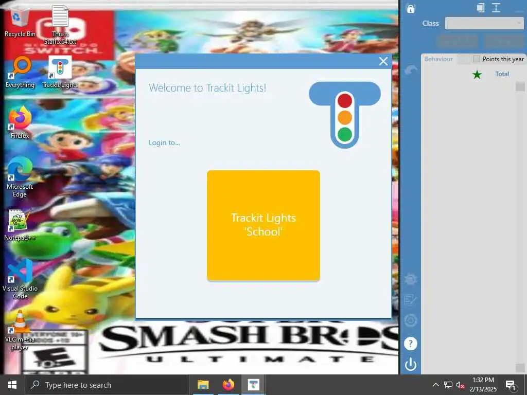Open help with the question mark icon
Viewport: 527px width, 395px height.
point(410,344)
